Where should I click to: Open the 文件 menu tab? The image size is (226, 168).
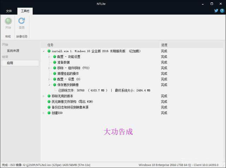click(x=9, y=11)
